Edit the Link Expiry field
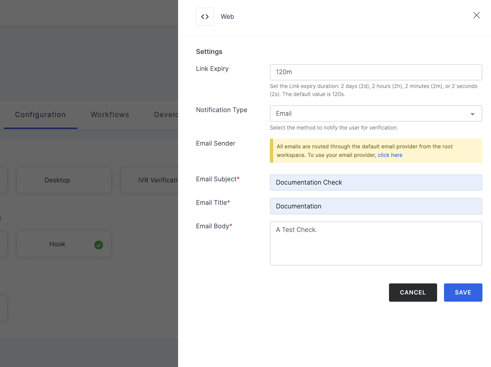Image resolution: width=491 pixels, height=367 pixels. click(376, 72)
